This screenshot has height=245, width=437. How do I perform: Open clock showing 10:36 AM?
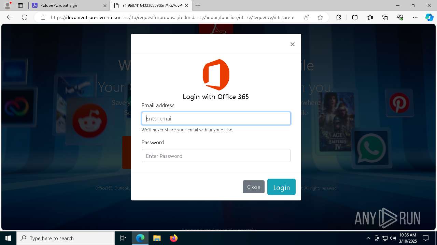408,238
